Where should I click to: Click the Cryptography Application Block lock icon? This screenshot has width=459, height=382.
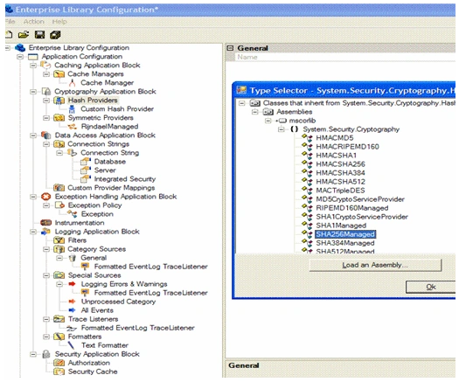46,91
